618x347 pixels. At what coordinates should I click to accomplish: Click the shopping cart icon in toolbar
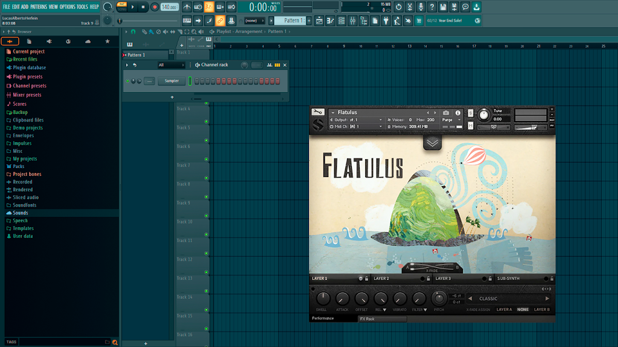[419, 21]
